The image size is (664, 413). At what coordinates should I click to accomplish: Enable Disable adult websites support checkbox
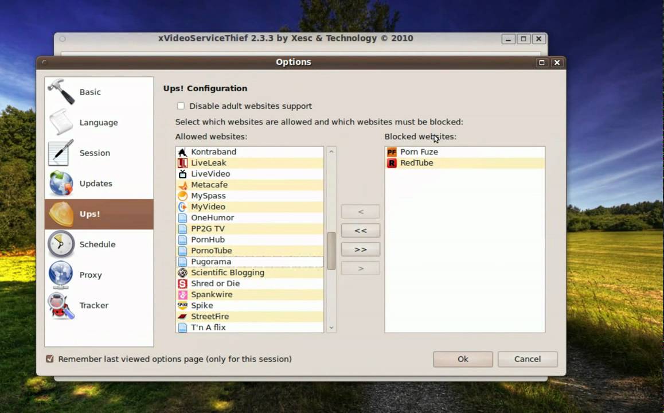tap(181, 106)
